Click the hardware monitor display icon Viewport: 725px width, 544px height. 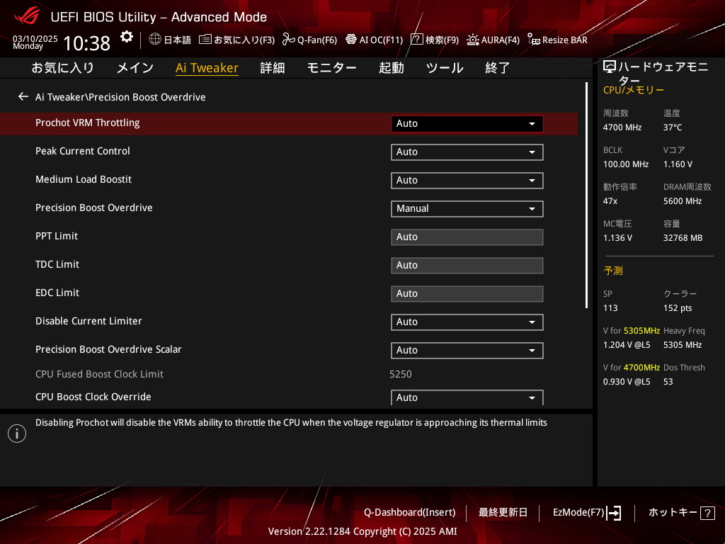pos(610,67)
